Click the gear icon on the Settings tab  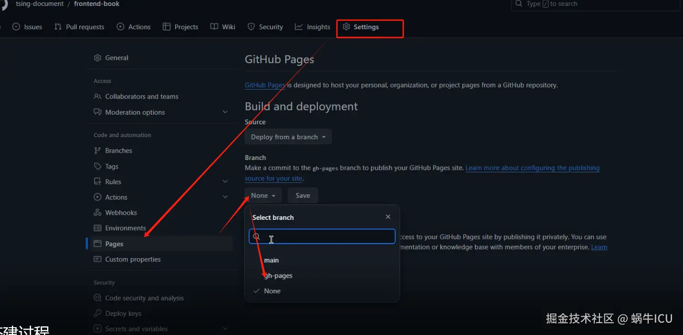pos(346,27)
